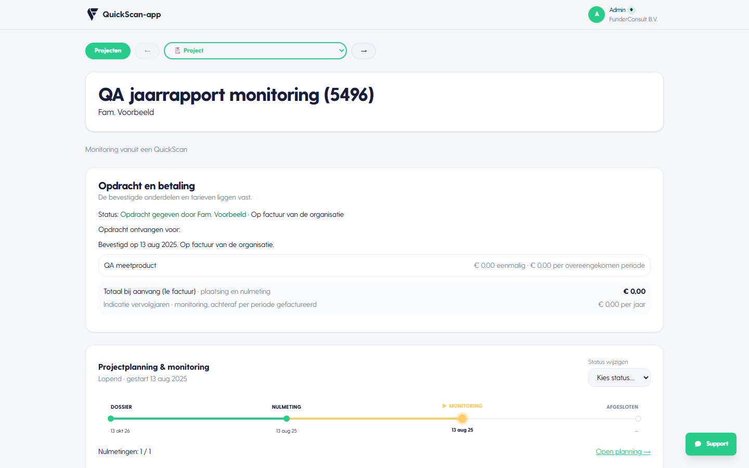749x468 pixels.
Task: Go to previous project with left arrow
Action: tap(147, 51)
